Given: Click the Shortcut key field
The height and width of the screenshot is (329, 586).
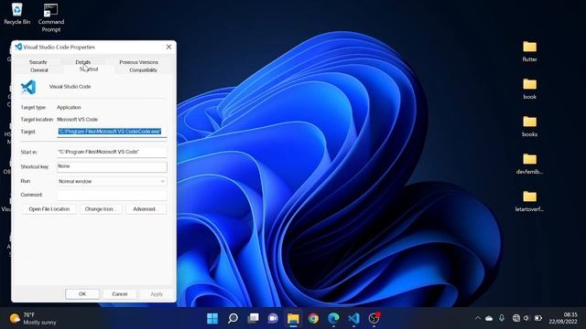Looking at the screenshot, I should [x=112, y=166].
